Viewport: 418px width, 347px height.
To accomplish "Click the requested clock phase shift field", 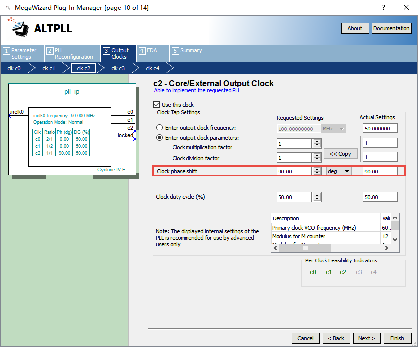I will click(x=294, y=171).
